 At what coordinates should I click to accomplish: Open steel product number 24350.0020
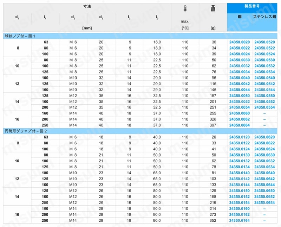(x=240, y=42)
